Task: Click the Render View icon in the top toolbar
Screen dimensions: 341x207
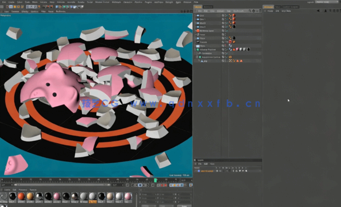Action: (x=44, y=7)
